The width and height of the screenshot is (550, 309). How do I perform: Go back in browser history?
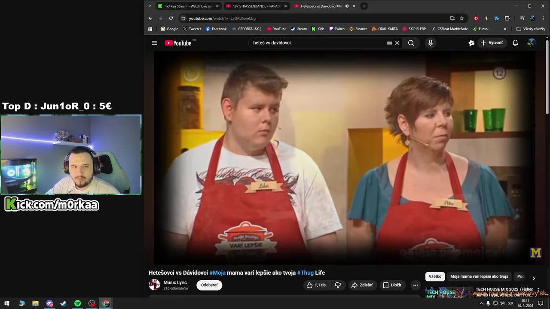150,18
